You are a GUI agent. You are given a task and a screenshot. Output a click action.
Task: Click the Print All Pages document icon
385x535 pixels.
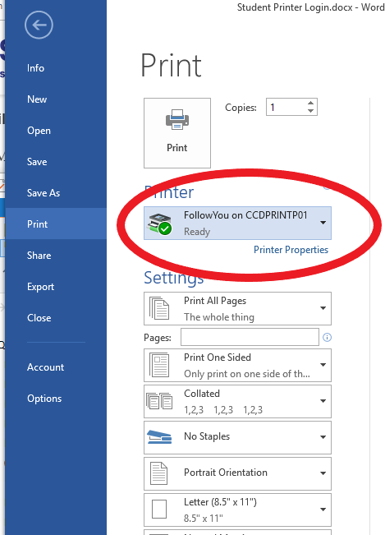159,308
